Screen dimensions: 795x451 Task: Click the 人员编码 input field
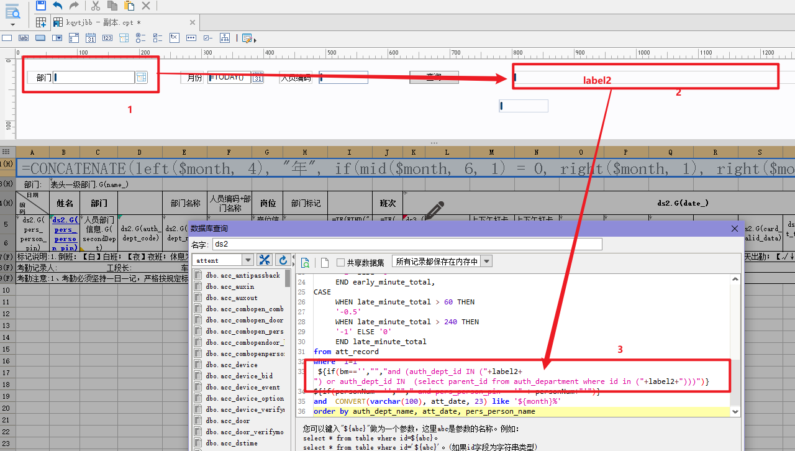click(343, 77)
